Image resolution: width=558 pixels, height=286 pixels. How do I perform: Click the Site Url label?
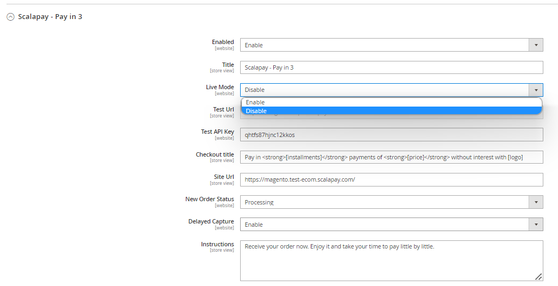coord(224,177)
